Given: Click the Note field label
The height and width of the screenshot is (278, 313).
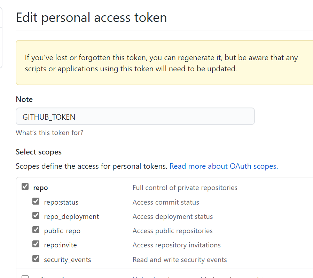Looking at the screenshot, I should pos(24,100).
